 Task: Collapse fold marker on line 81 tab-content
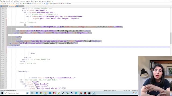click(x=6, y=13)
